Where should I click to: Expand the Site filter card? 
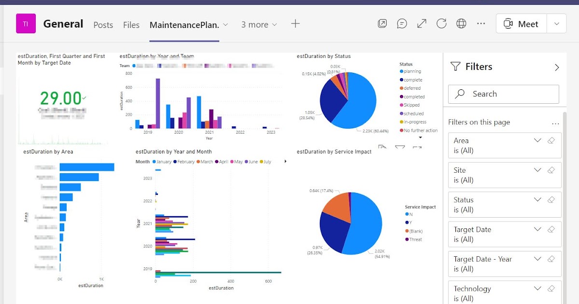click(538, 169)
